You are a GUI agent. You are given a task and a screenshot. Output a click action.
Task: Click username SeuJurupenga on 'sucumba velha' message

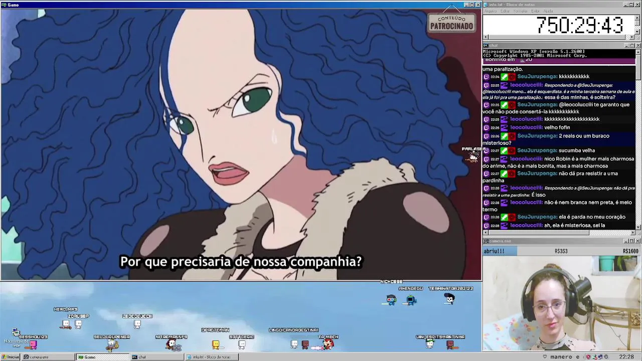pos(537,150)
